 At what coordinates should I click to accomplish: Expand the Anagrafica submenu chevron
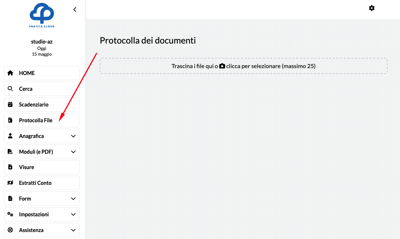(x=73, y=136)
